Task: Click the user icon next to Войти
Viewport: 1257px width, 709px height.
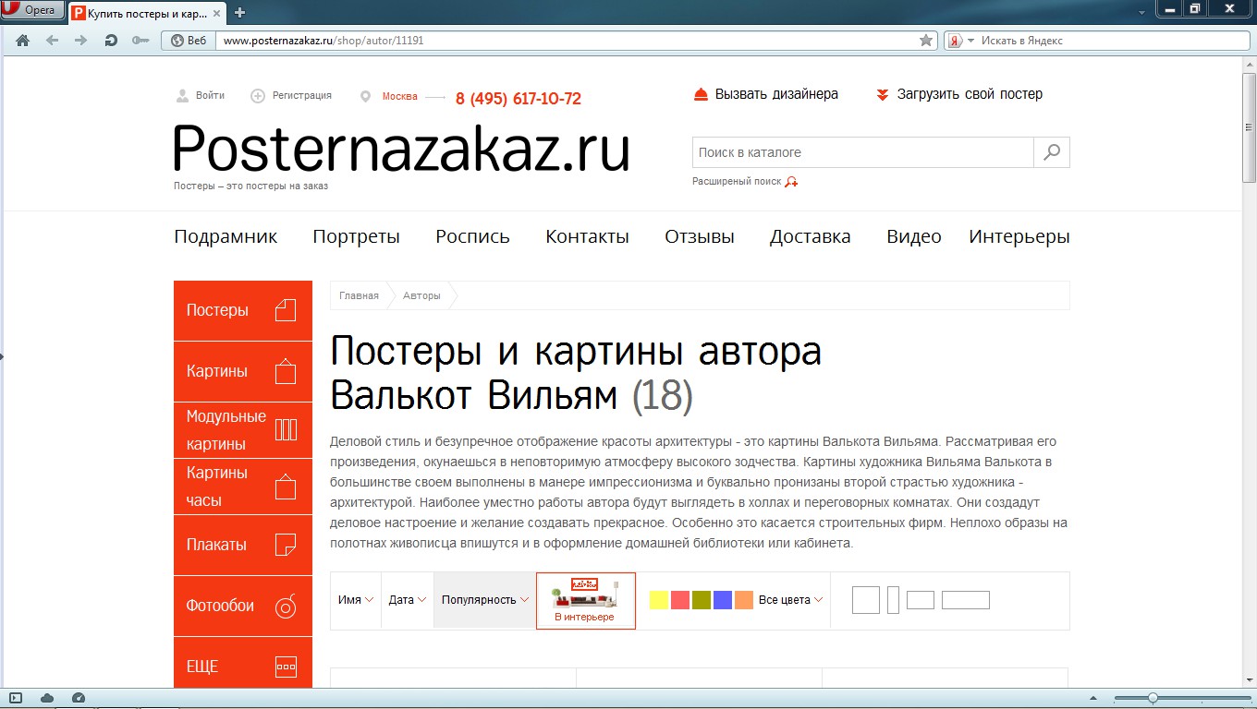Action: tap(182, 96)
